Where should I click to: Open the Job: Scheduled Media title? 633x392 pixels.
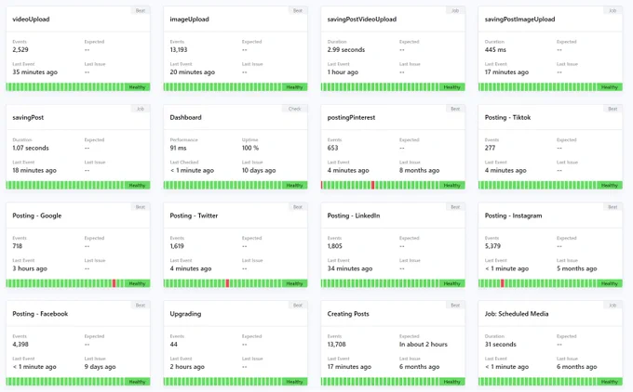point(517,314)
